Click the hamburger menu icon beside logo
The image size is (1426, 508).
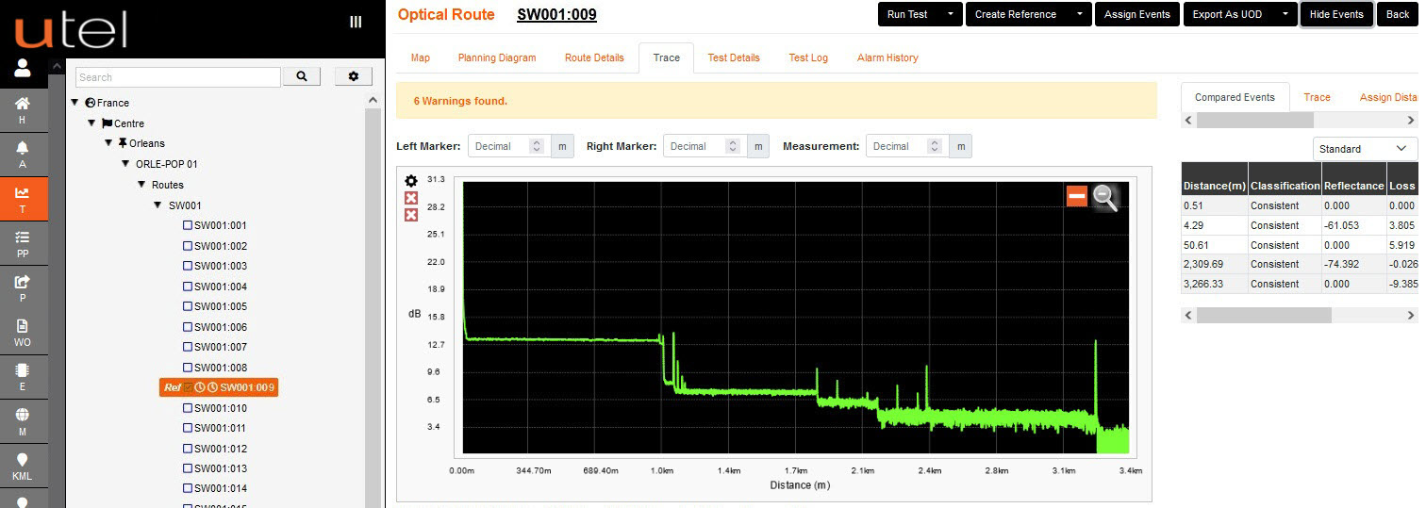(x=356, y=22)
